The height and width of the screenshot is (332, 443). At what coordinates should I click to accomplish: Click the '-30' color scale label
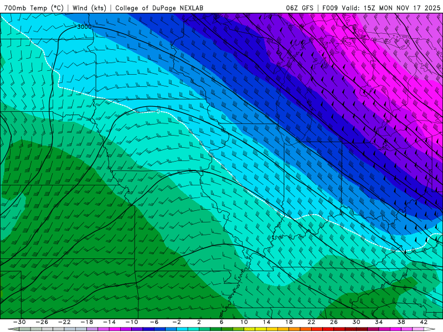pyautogui.click(x=19, y=322)
